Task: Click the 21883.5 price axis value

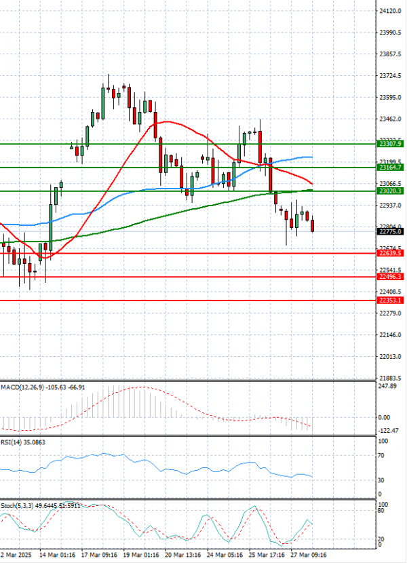Action: click(390, 378)
